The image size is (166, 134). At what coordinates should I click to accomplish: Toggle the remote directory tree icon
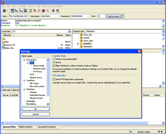pyautogui.click(x=21, y=11)
